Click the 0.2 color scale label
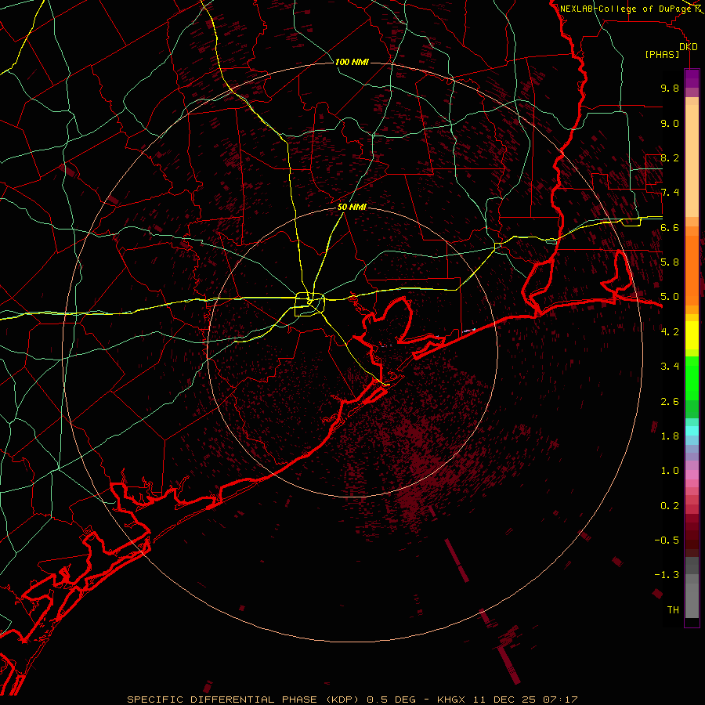This screenshot has width=705, height=705. click(670, 506)
